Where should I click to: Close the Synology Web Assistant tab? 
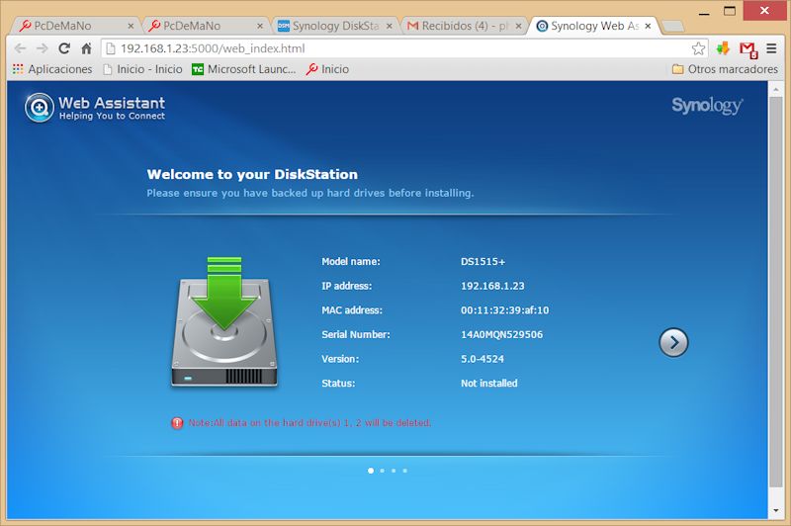648,26
